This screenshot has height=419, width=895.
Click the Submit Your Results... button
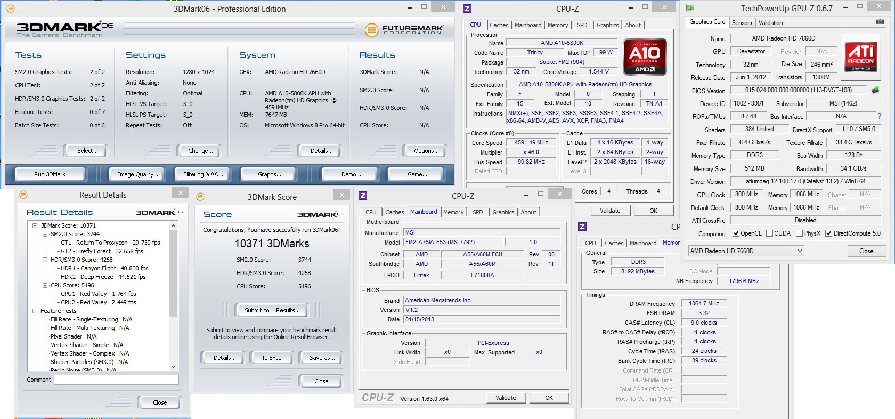click(272, 310)
